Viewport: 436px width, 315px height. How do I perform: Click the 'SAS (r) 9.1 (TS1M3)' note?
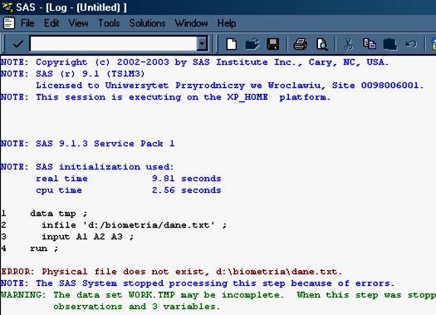click(73, 74)
